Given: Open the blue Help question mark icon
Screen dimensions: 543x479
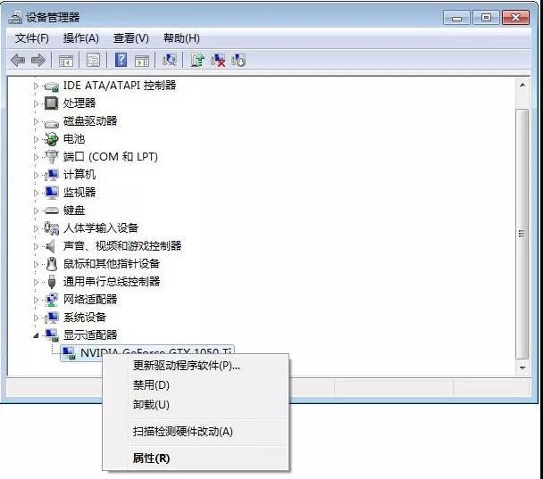Looking at the screenshot, I should click(x=121, y=60).
